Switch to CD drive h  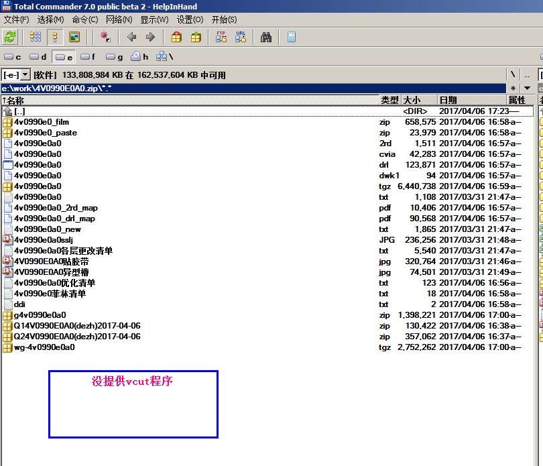click(x=139, y=57)
